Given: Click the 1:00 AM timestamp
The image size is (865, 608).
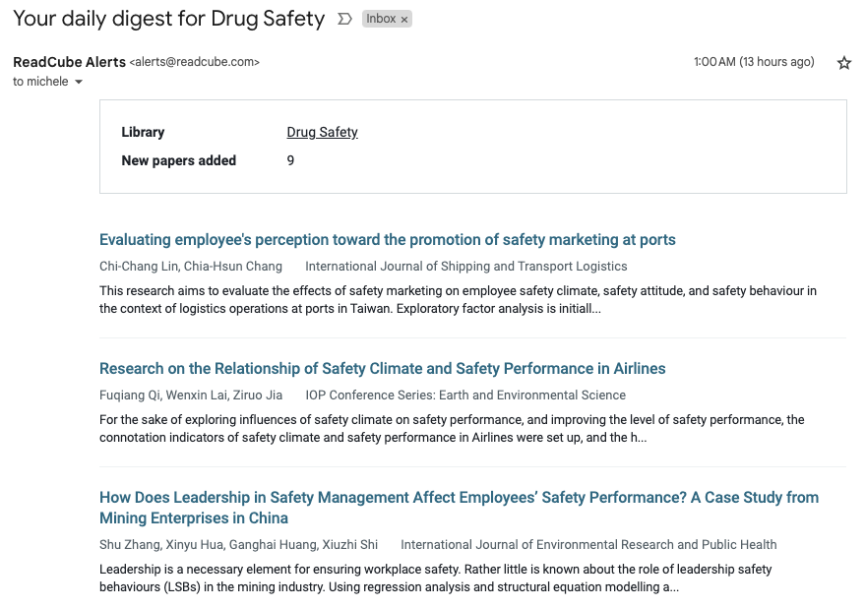Looking at the screenshot, I should (754, 62).
